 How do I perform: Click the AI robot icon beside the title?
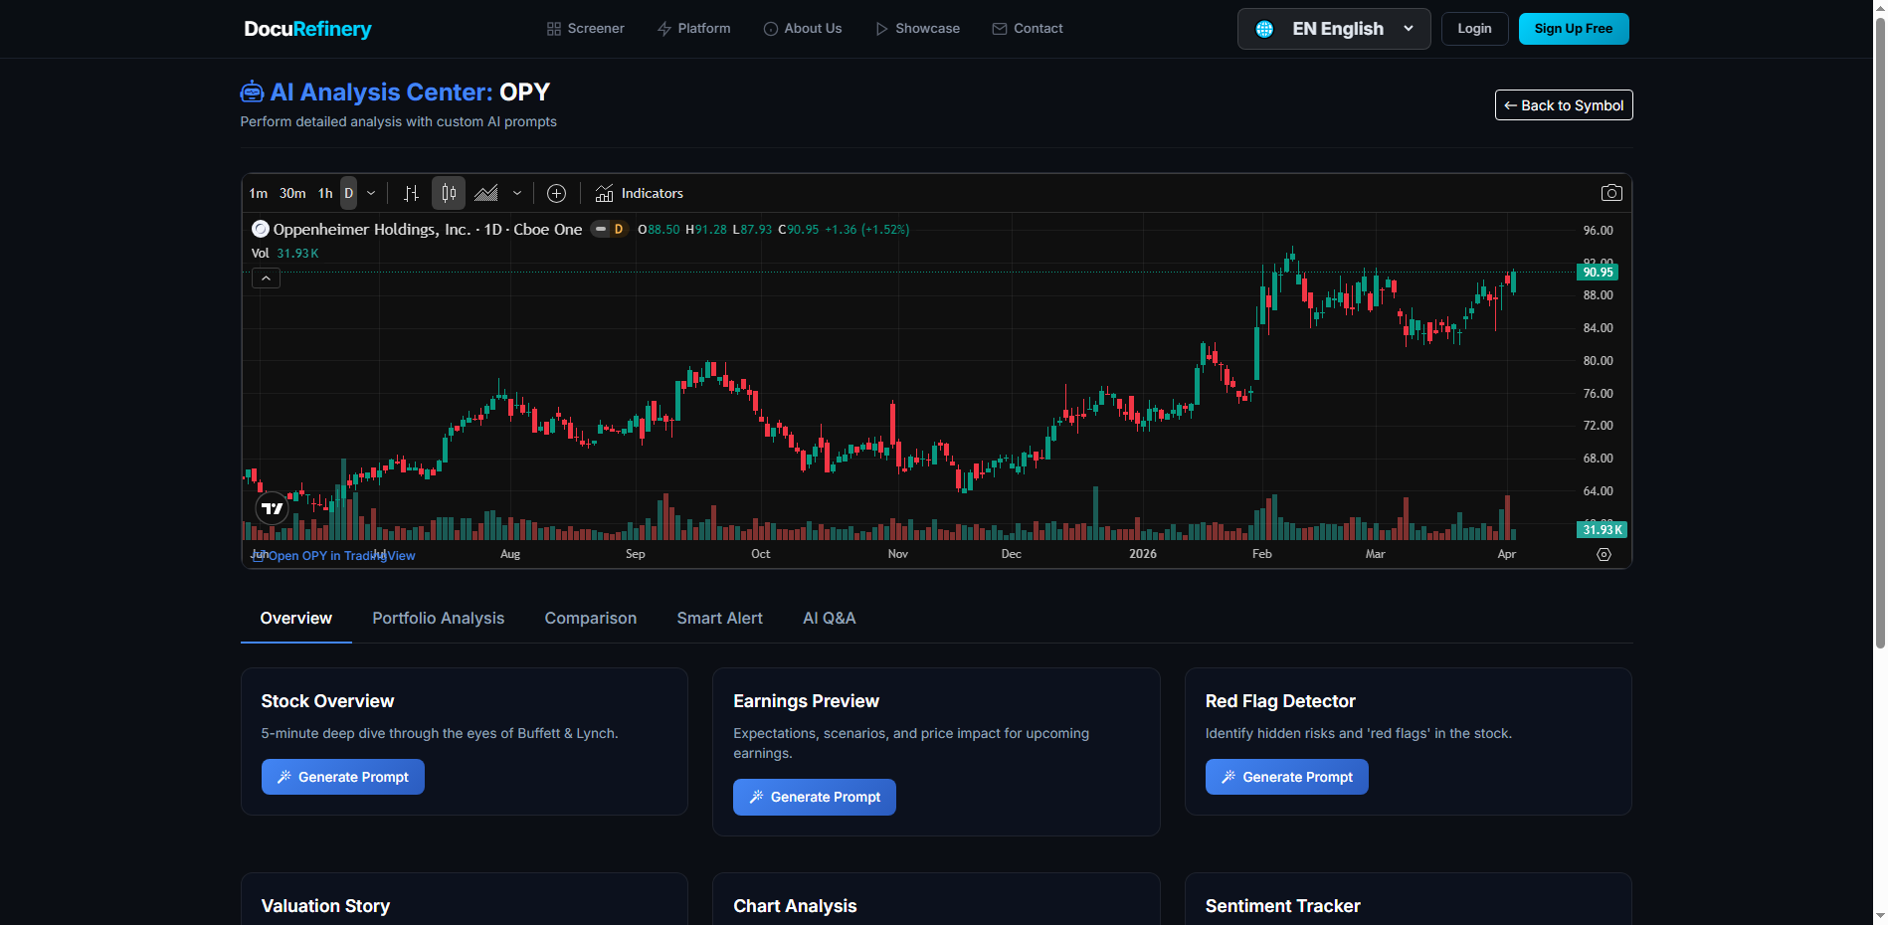point(253,92)
